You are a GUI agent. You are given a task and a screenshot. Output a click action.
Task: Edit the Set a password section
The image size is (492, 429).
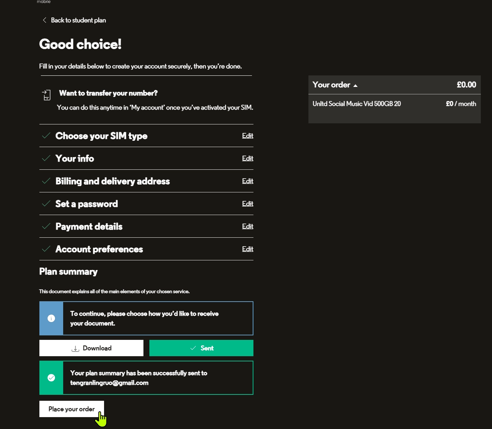pos(247,204)
